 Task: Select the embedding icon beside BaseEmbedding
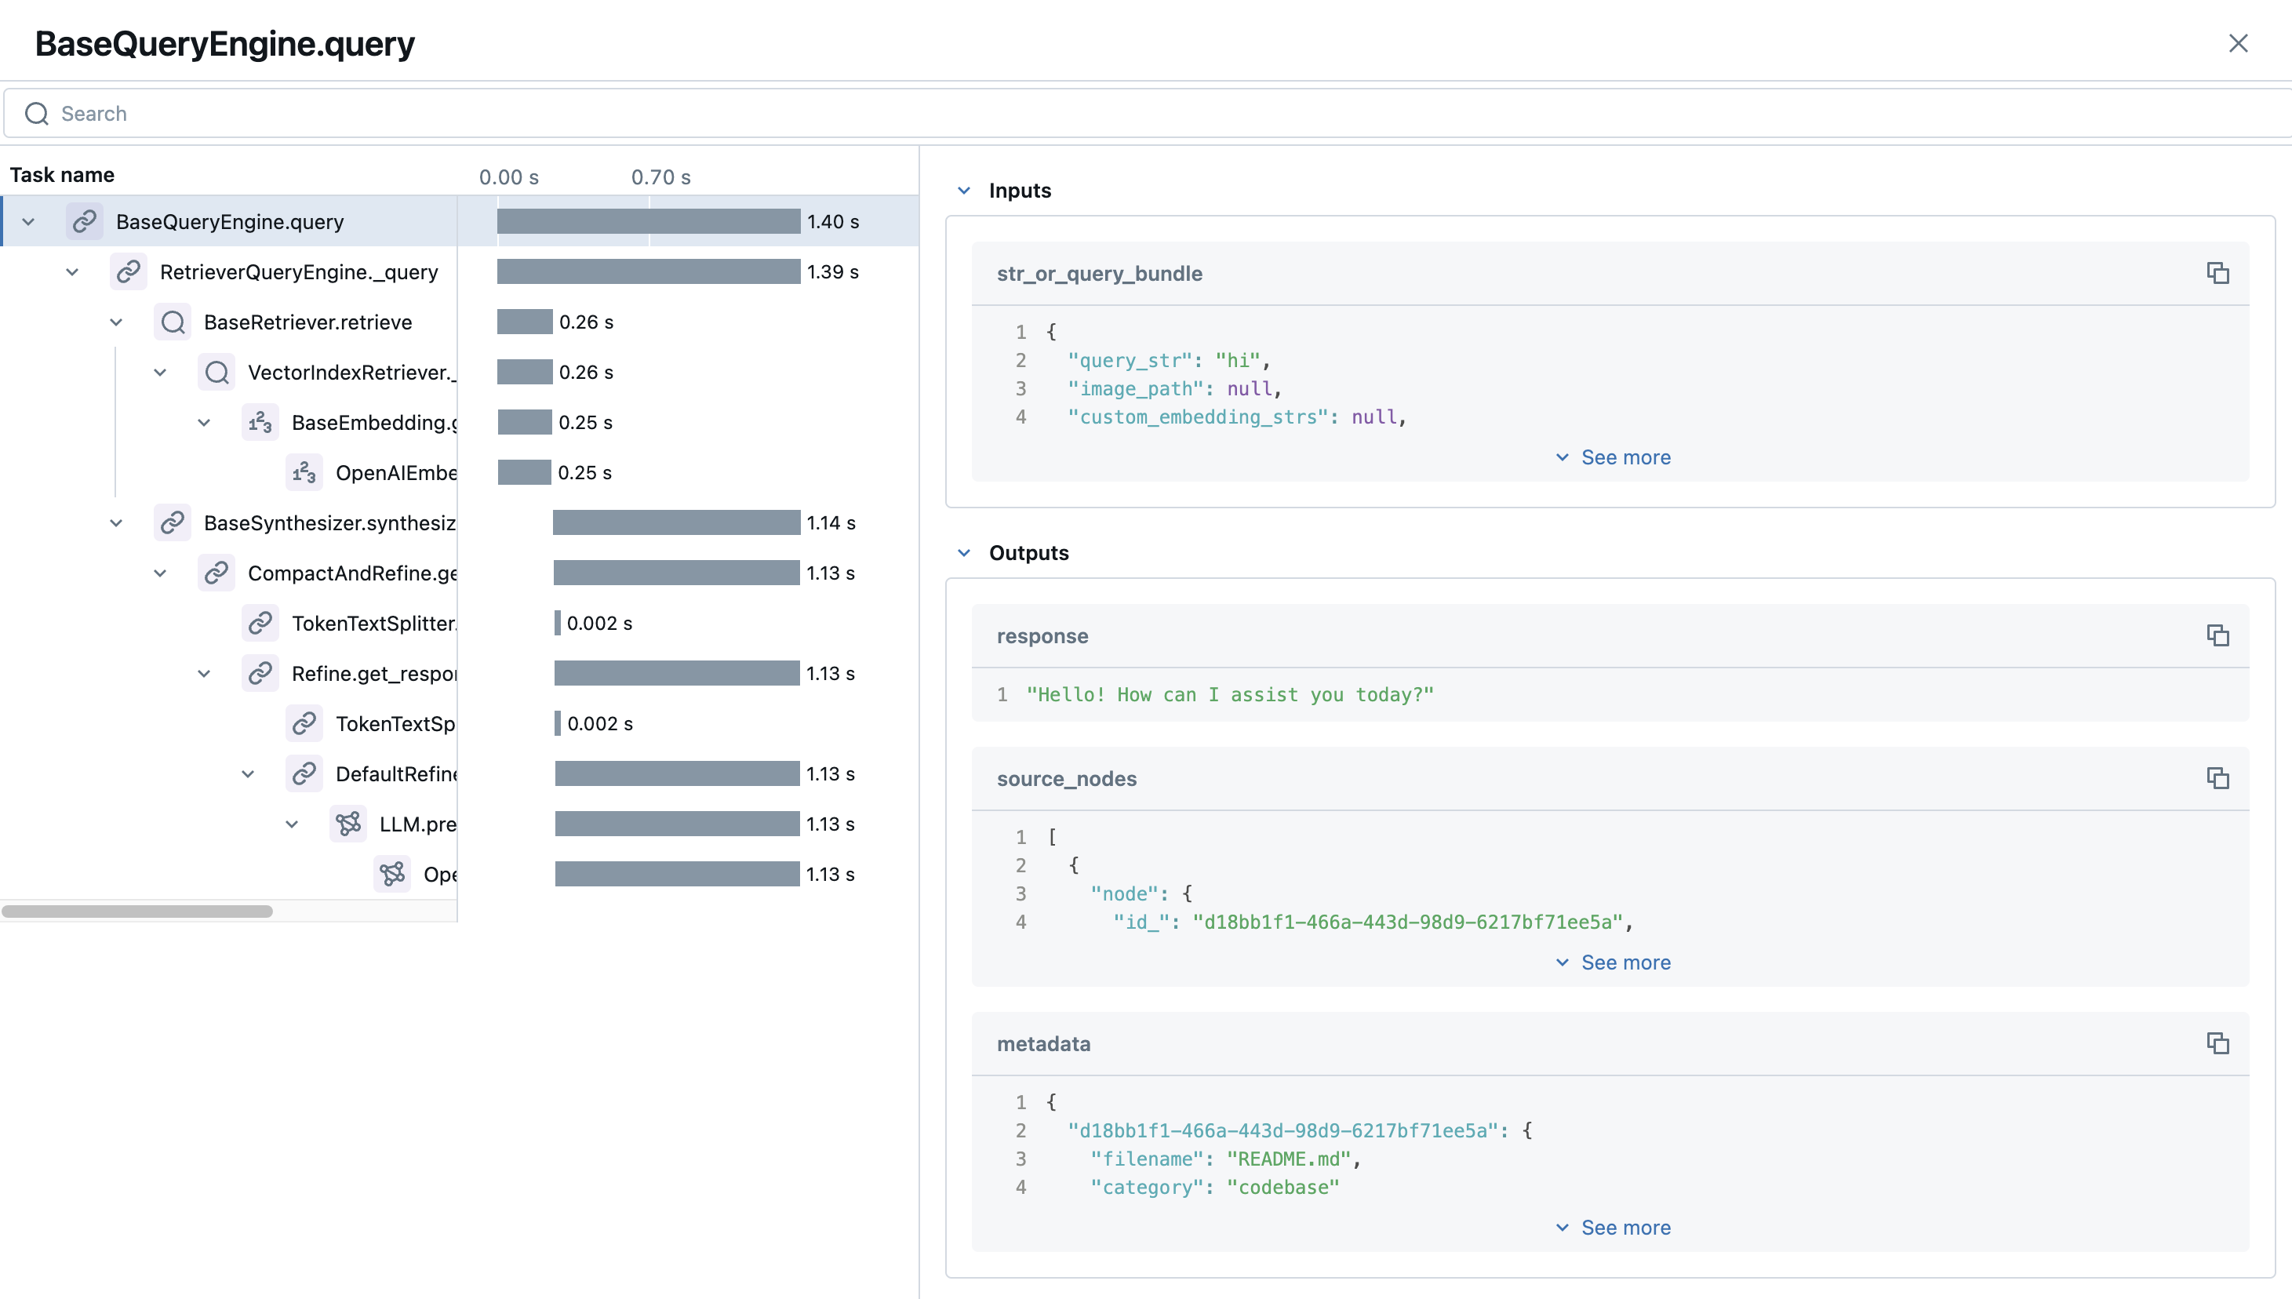[260, 422]
